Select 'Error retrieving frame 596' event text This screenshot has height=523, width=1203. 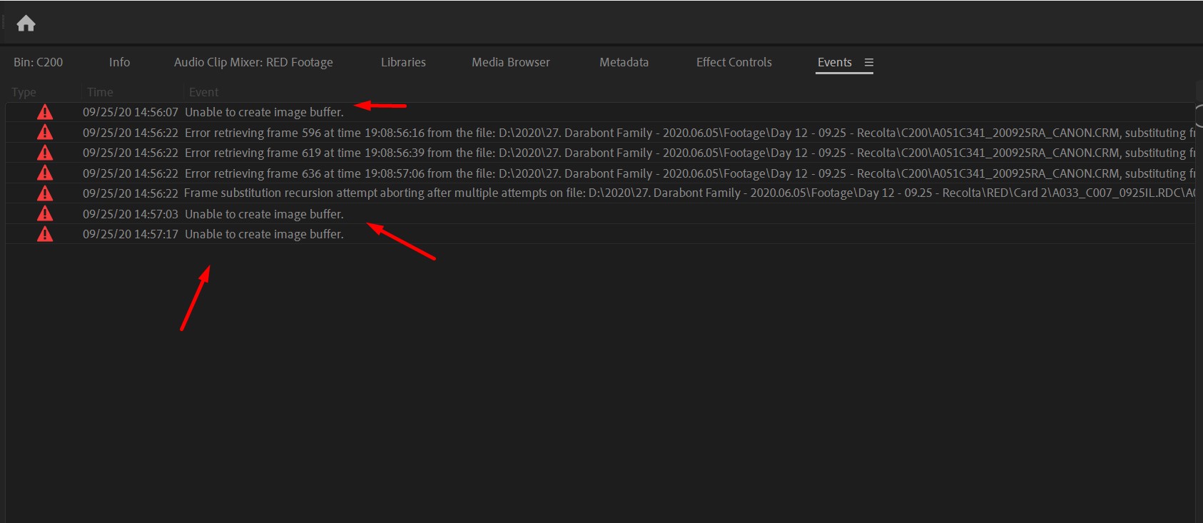(689, 133)
